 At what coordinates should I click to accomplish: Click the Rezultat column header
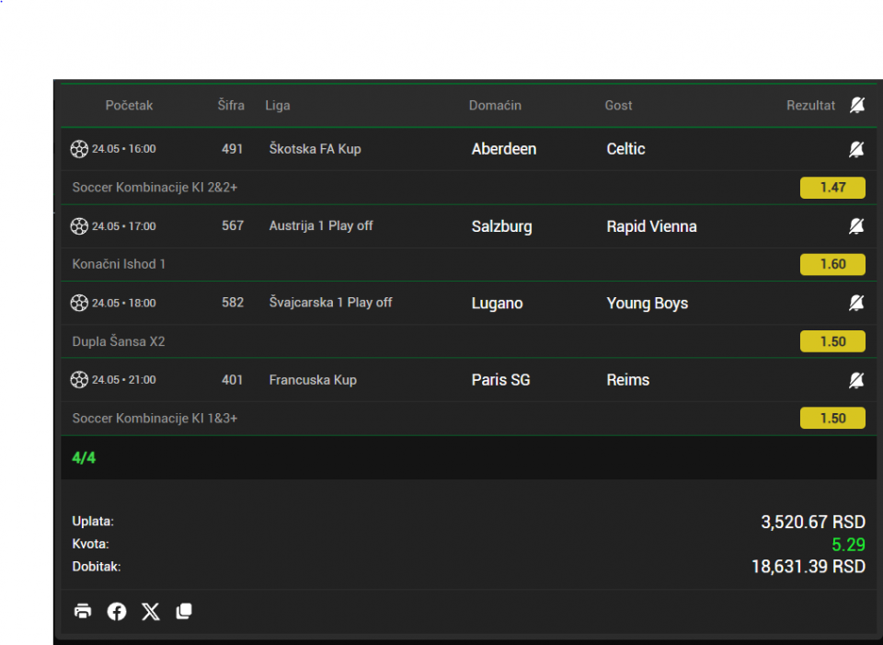coord(810,105)
